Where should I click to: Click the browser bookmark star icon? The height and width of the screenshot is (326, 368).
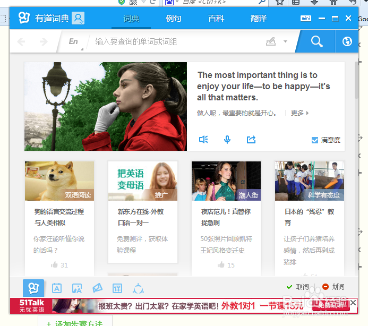coord(279,2)
